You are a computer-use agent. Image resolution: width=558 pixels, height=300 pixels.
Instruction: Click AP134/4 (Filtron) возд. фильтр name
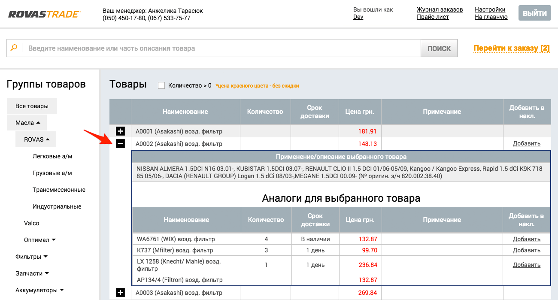coord(180,280)
